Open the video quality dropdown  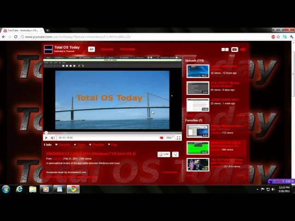coord(170,138)
